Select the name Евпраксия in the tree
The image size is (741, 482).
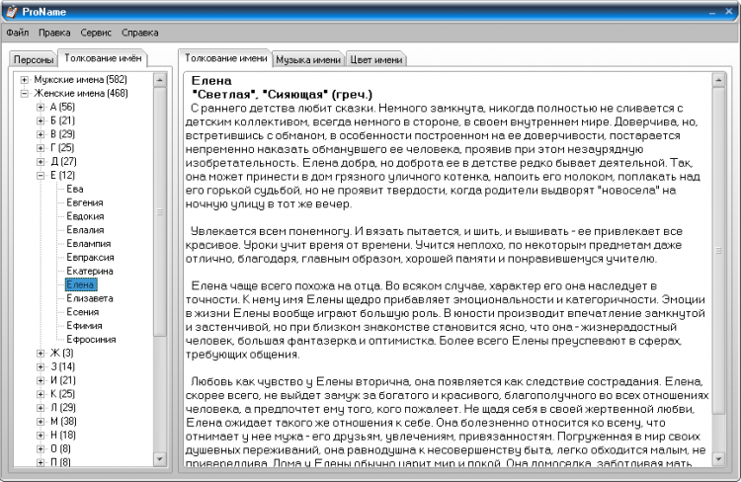[90, 258]
